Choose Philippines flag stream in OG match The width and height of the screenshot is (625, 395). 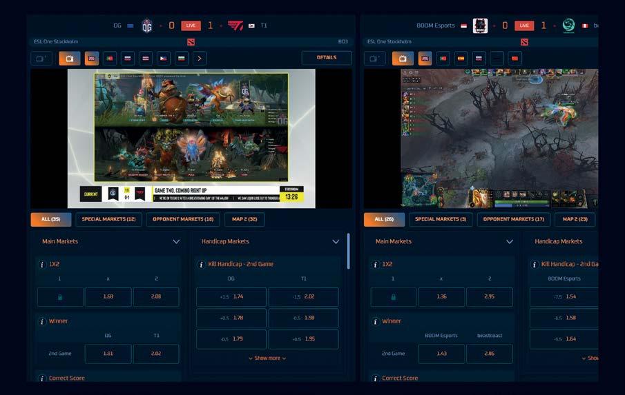164,59
